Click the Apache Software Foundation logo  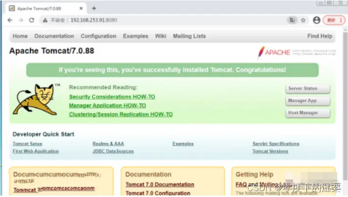(296, 53)
